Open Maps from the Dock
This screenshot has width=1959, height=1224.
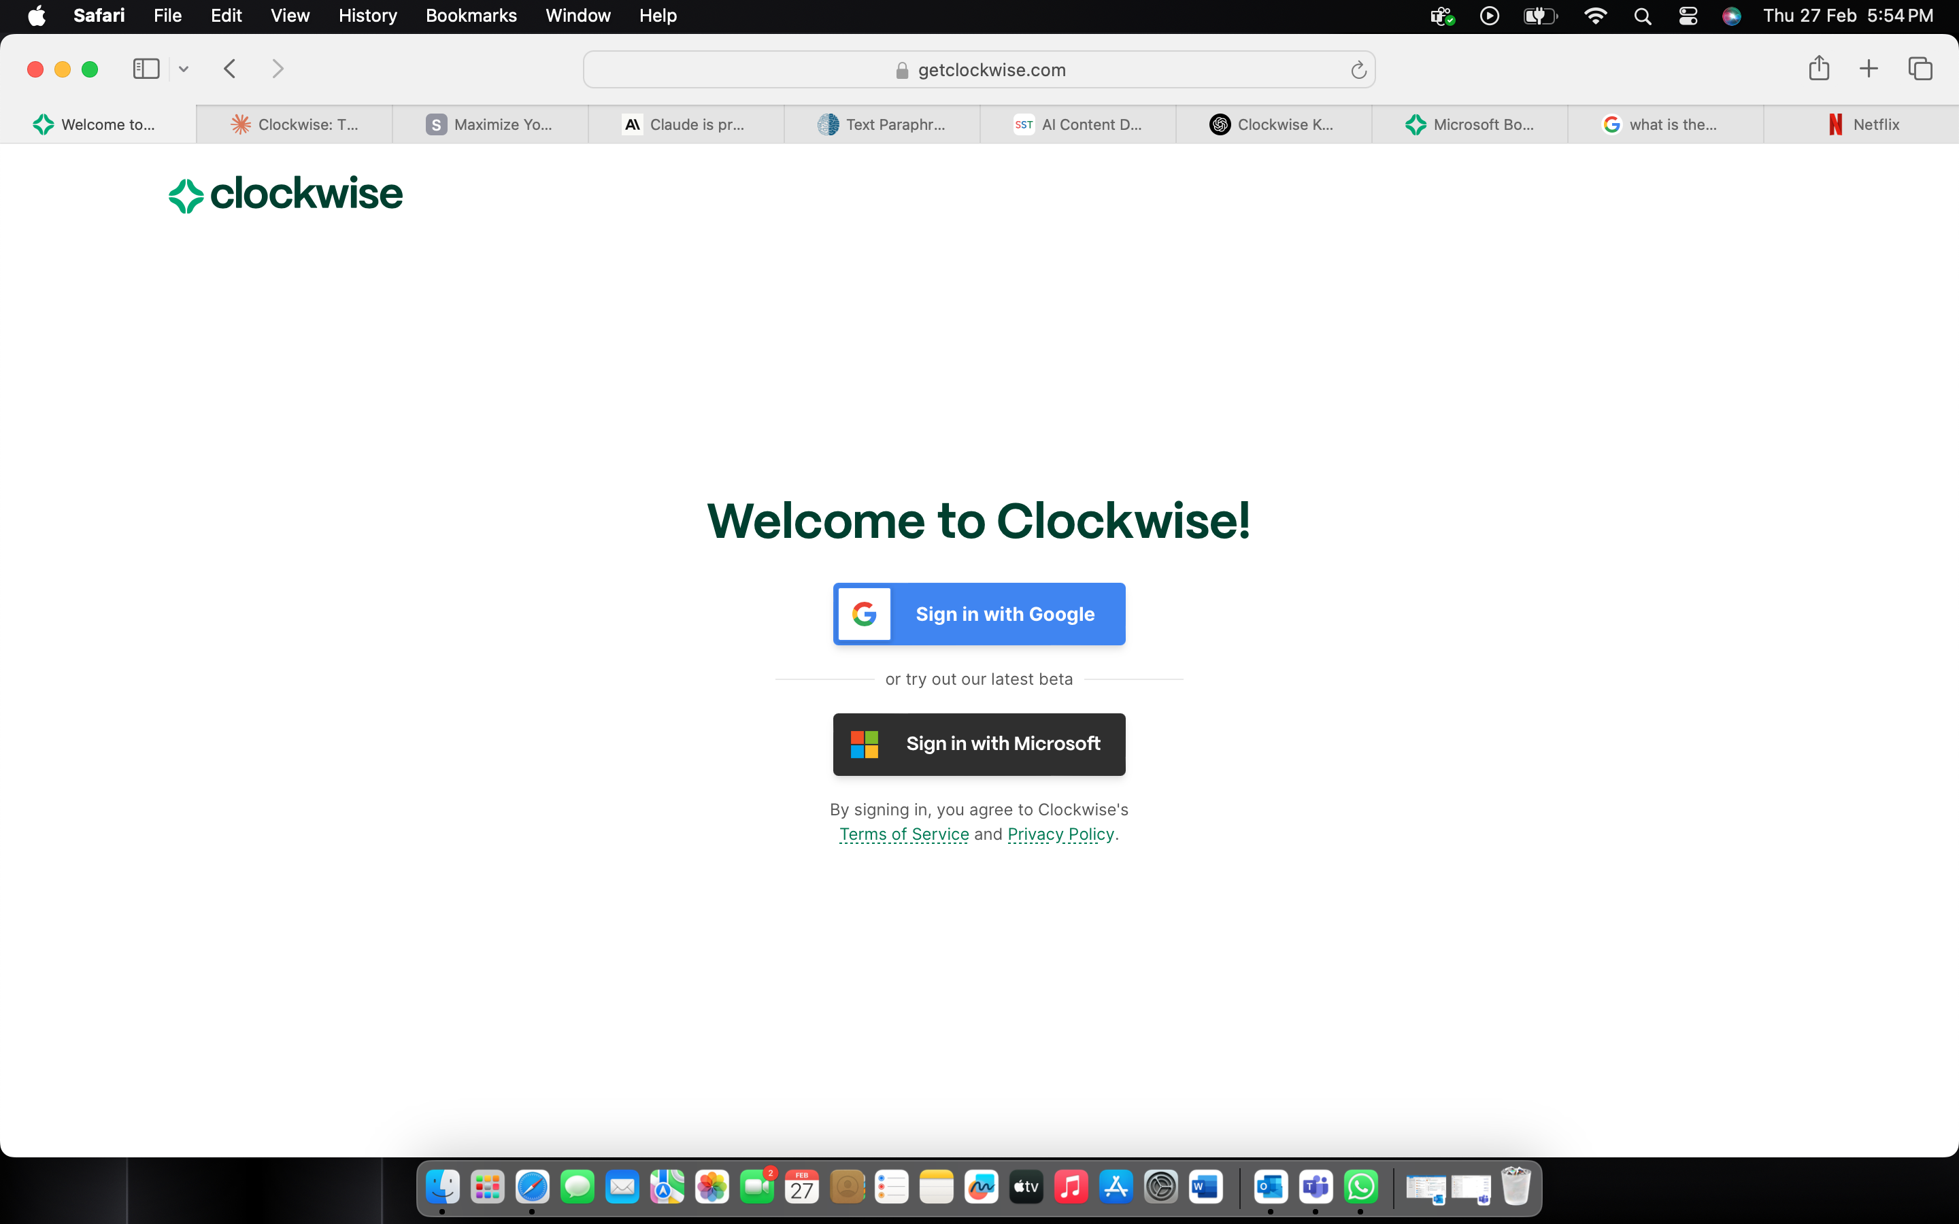click(x=667, y=1187)
